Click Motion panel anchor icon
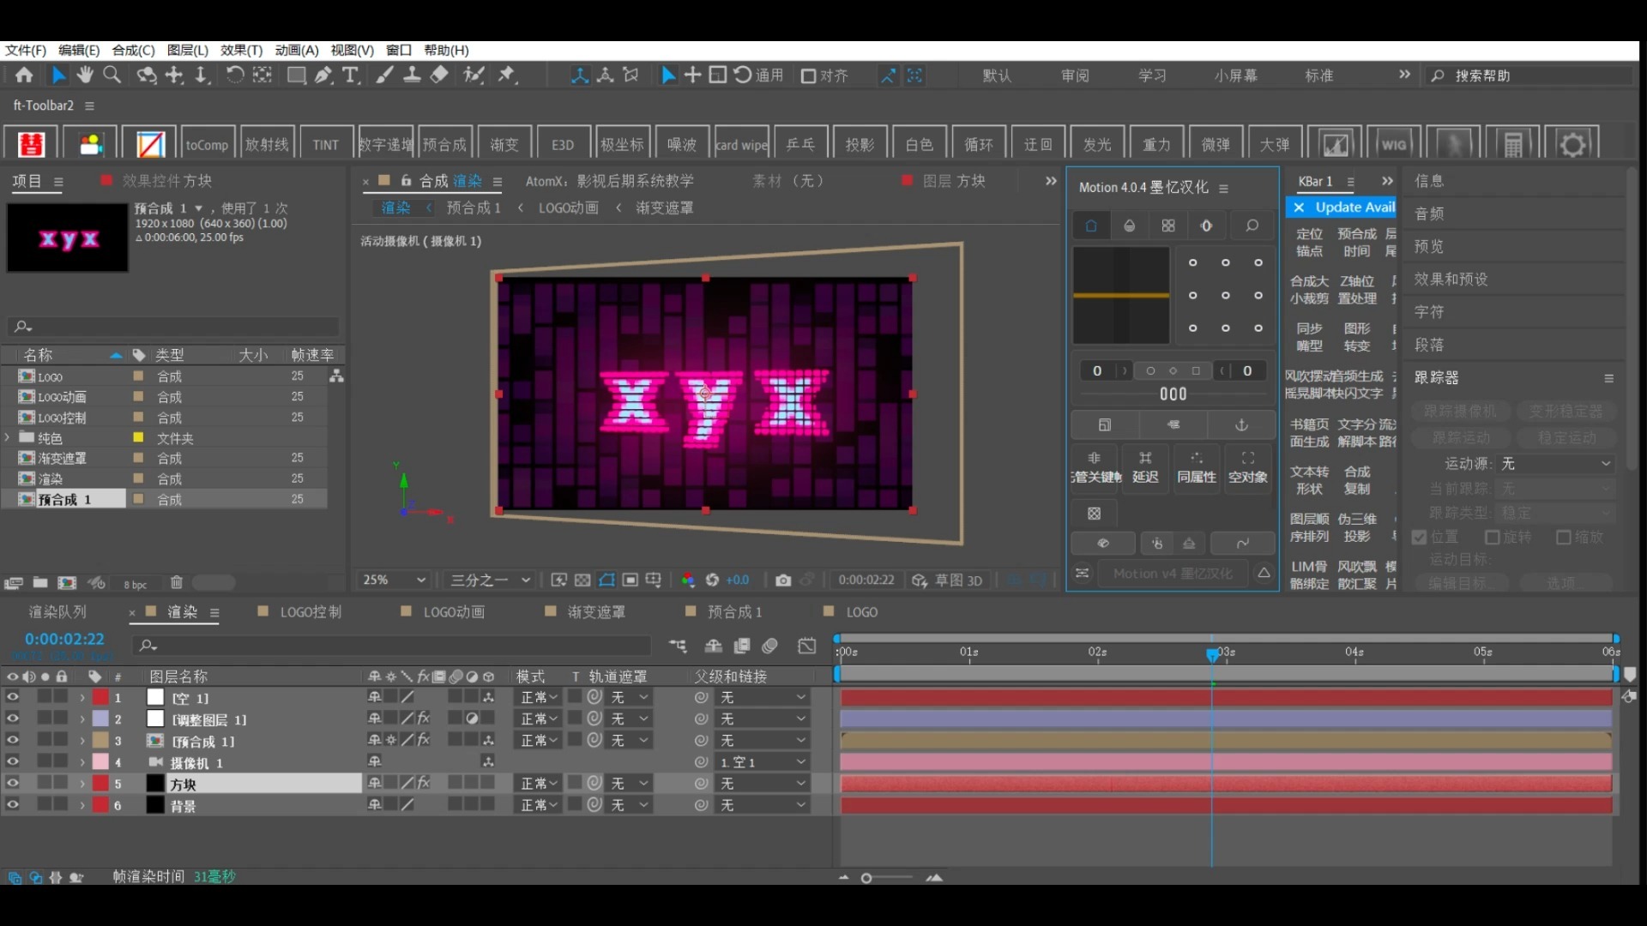Screen dimensions: 1647x926 pyautogui.click(x=1241, y=424)
